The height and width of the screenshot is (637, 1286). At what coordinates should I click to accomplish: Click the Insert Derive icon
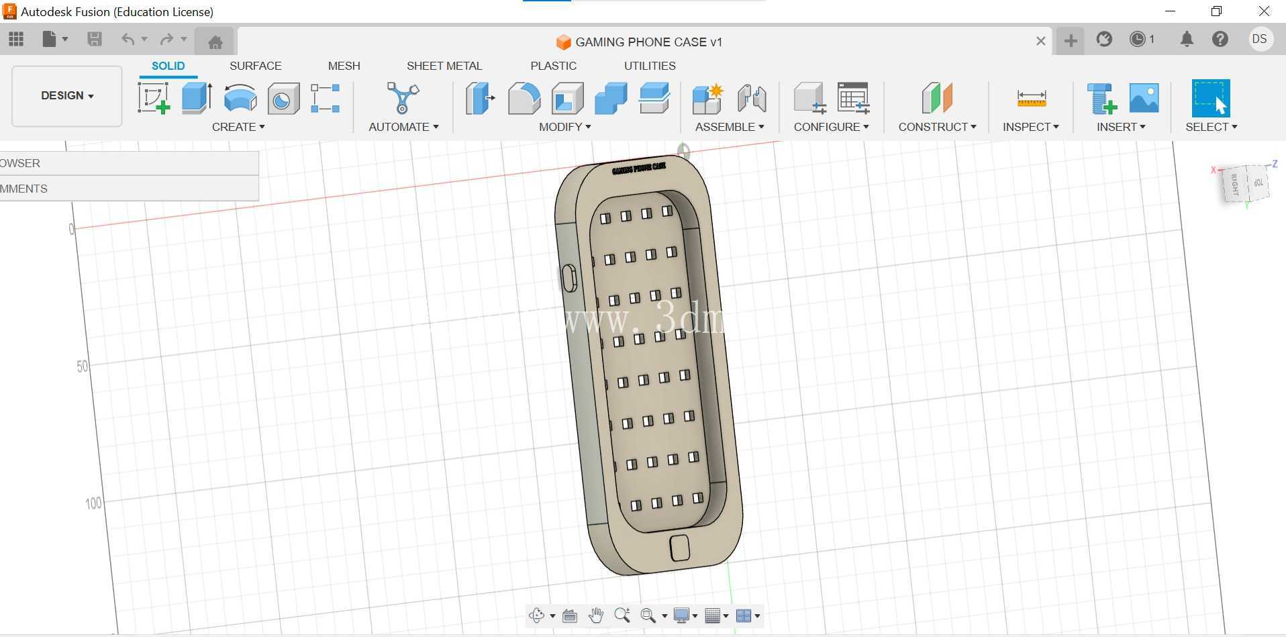tap(1102, 98)
